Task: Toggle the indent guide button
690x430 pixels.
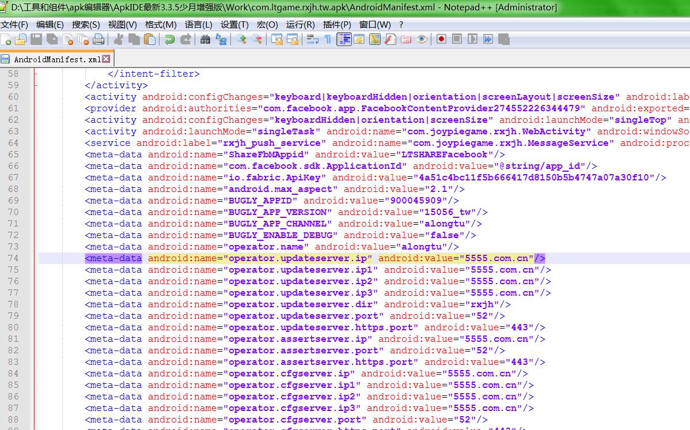Action: point(344,39)
